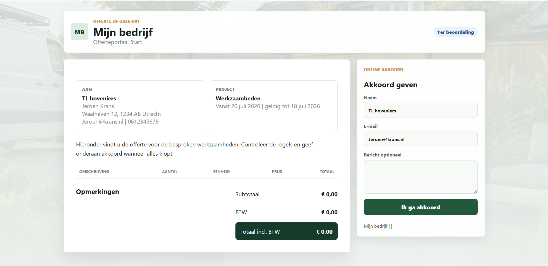Click the MB company logo badge
This screenshot has height=266, width=548.
pyautogui.click(x=80, y=32)
